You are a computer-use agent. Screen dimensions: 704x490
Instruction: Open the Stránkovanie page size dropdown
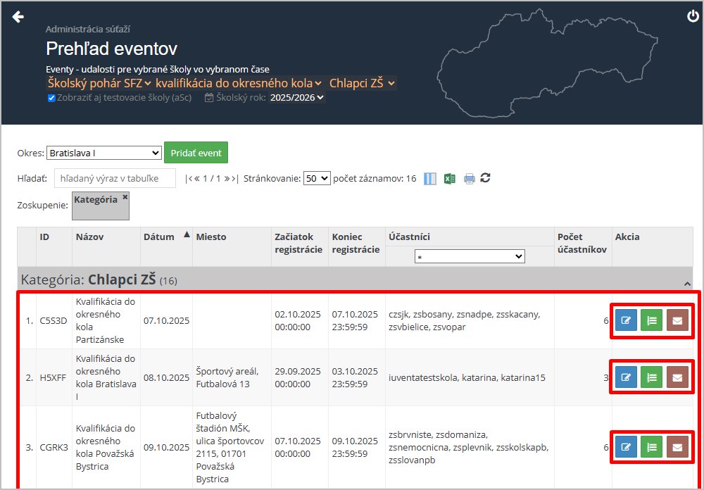click(x=316, y=179)
